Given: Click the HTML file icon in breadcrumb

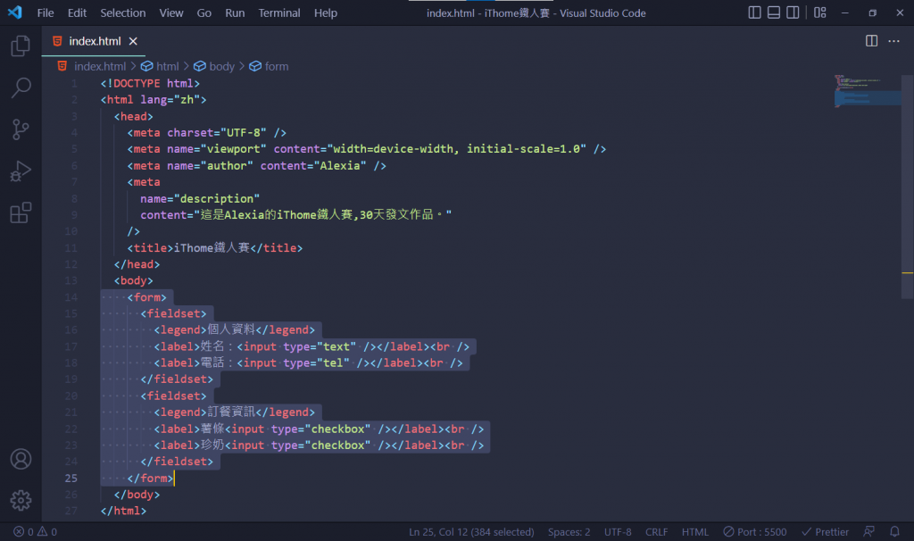Looking at the screenshot, I should click(62, 66).
